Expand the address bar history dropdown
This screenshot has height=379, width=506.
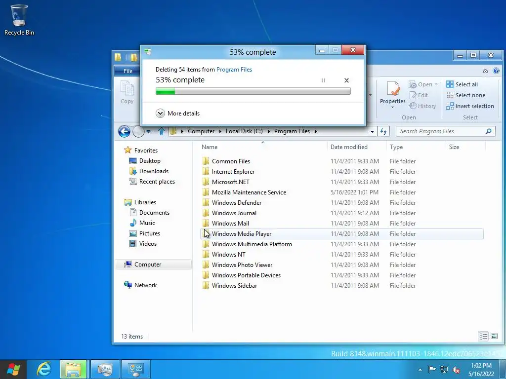click(372, 131)
